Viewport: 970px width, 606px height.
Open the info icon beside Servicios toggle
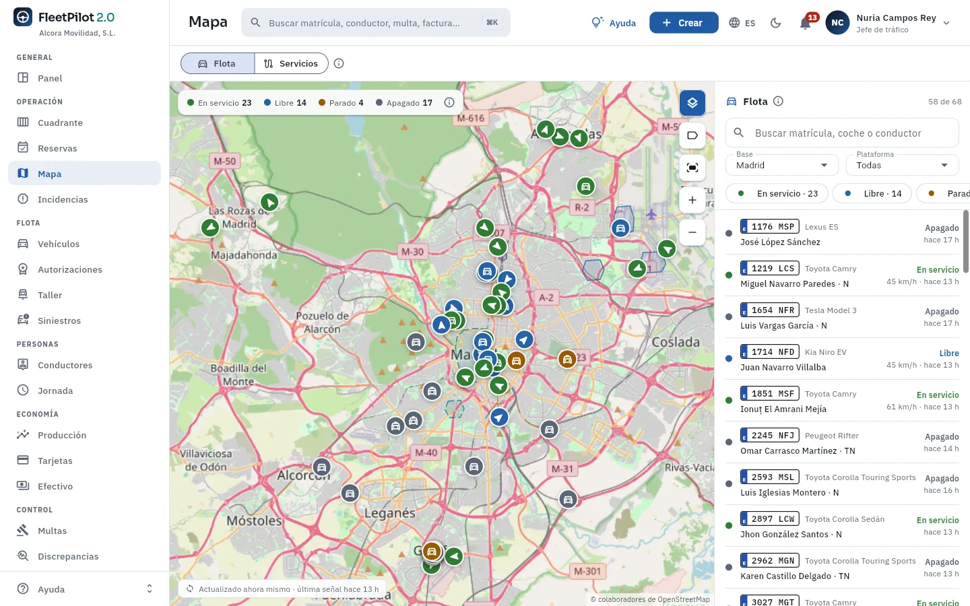[339, 63]
